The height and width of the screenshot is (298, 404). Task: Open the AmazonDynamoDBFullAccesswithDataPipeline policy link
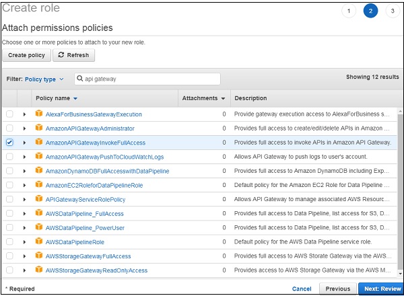tap(107, 171)
